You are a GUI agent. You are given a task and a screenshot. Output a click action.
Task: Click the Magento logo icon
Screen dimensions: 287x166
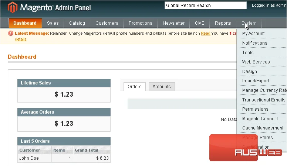(13, 7)
